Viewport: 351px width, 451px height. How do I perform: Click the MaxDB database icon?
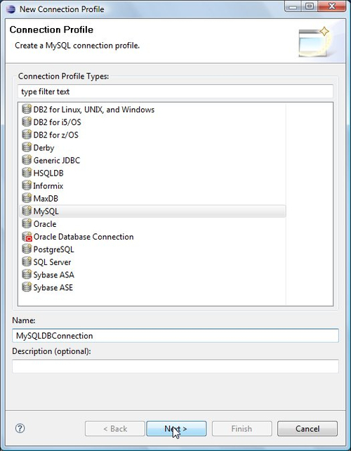[27, 198]
